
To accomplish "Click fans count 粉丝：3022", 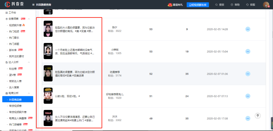I will [115, 31].
